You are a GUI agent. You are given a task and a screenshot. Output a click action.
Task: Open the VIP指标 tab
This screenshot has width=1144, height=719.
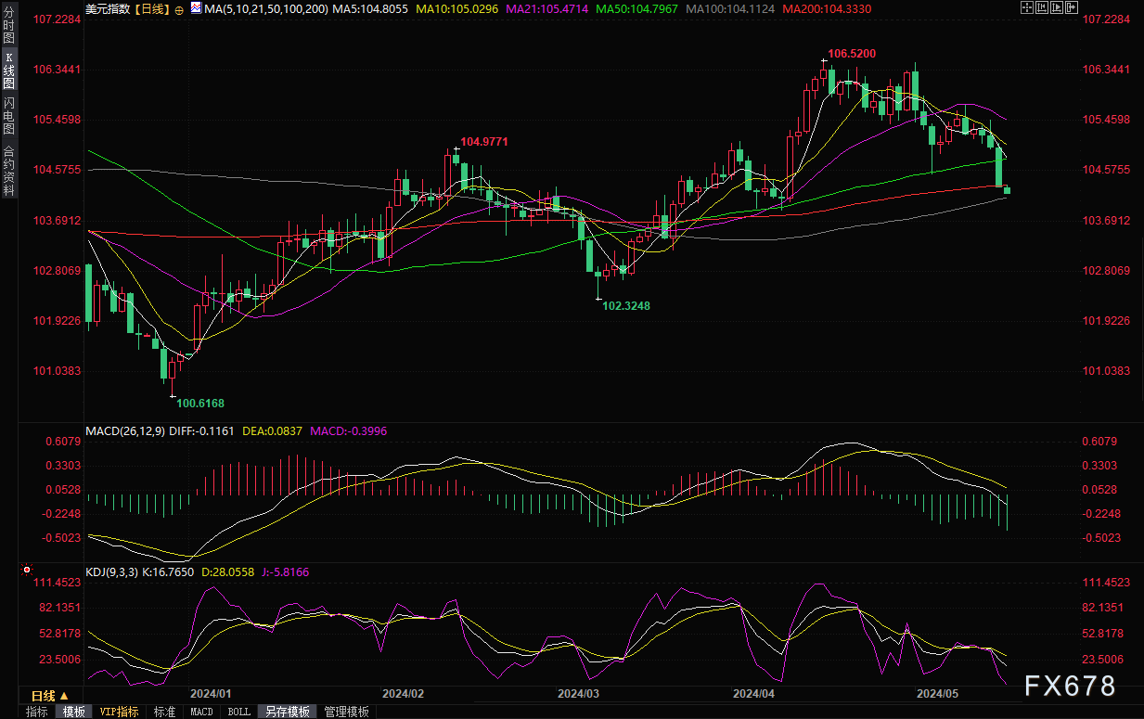point(119,712)
